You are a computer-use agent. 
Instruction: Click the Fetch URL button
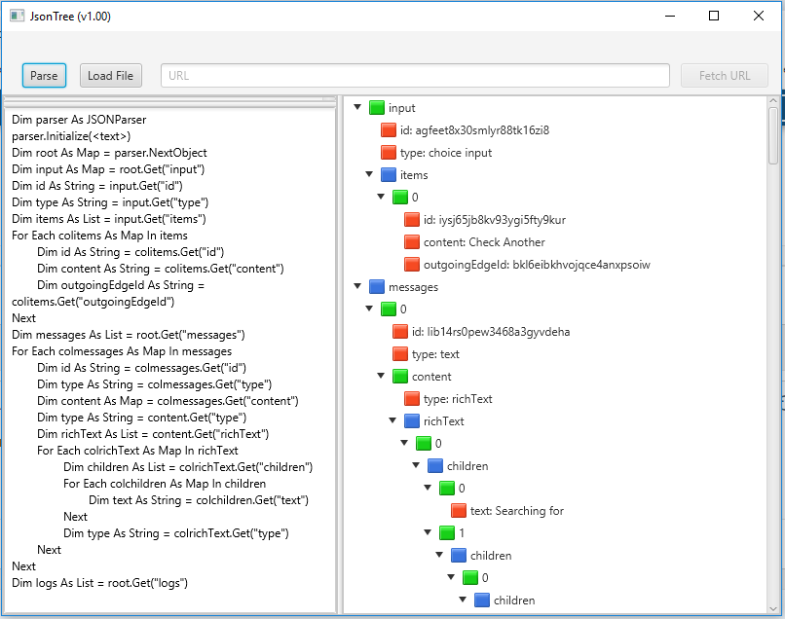pyautogui.click(x=725, y=76)
